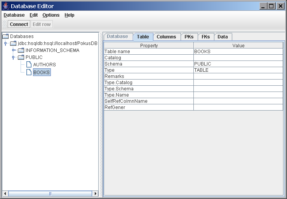Maximize the Database Editor window
This screenshot has width=287, height=199.
pyautogui.click(x=271, y=6)
